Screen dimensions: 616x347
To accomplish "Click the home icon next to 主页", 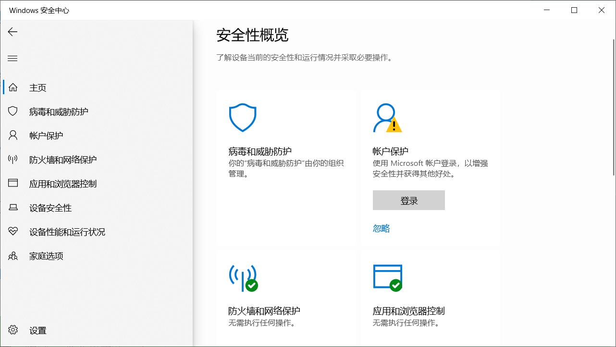I will (x=12, y=87).
